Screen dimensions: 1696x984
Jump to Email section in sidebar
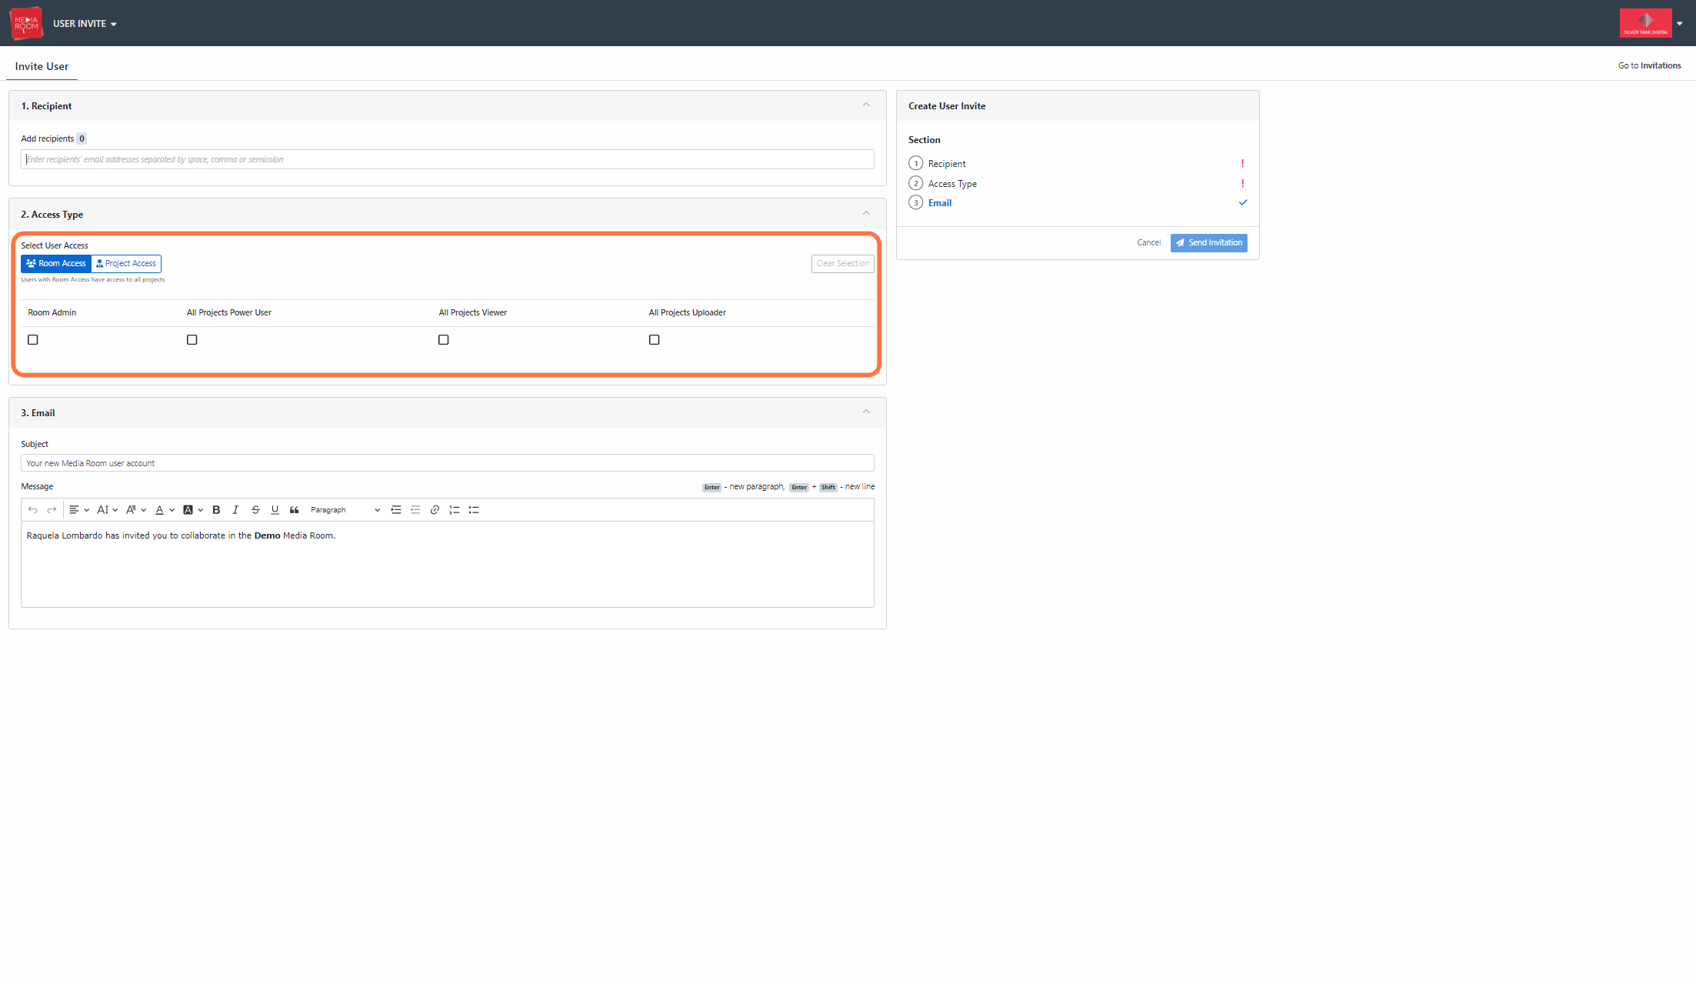coord(939,203)
